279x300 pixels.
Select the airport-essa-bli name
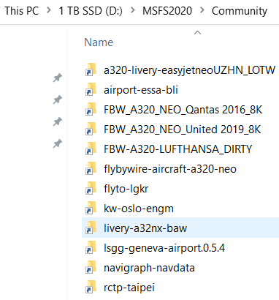(141, 90)
